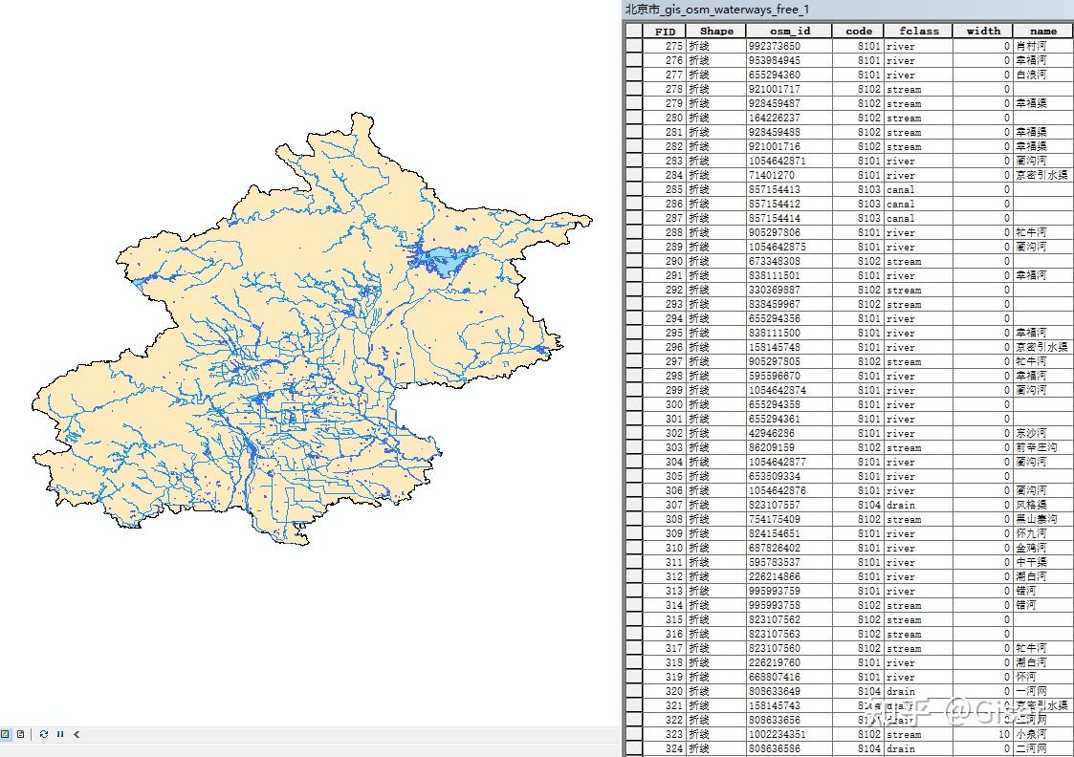
Task: Click the osm_id column header
Action: click(x=789, y=31)
